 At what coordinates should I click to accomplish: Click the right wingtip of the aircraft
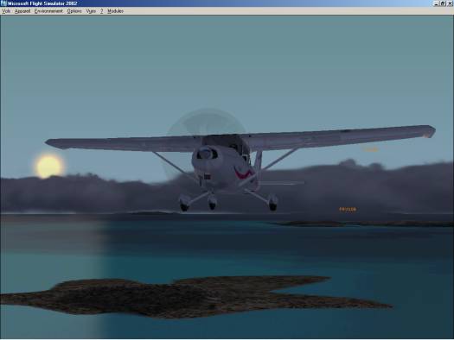429,131
